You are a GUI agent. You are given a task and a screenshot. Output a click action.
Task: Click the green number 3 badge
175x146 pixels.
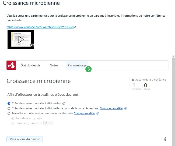89,69
